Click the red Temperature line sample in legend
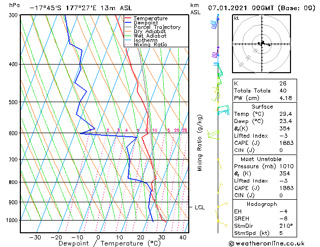 (x=128, y=18)
